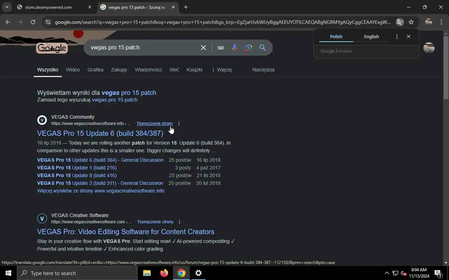Open Settings gear in taskbar

coord(199,273)
